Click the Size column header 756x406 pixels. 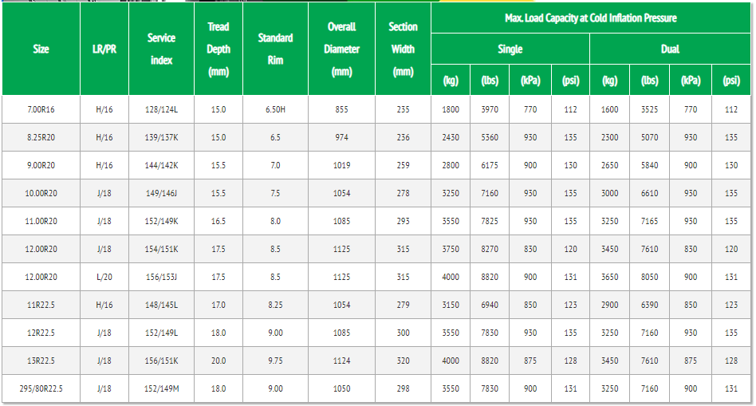[41, 49]
